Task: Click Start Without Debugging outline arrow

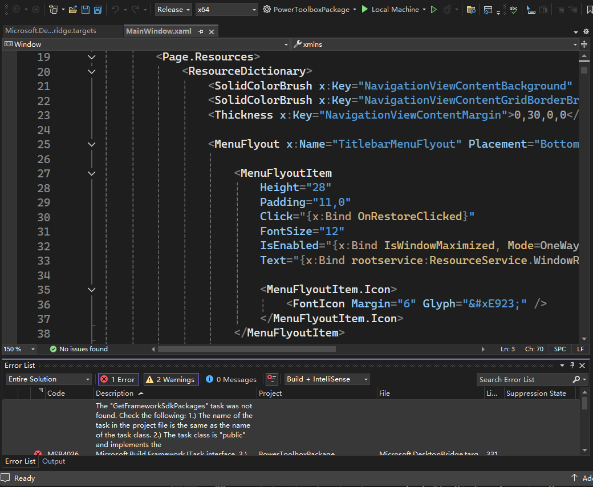Action: pos(434,10)
